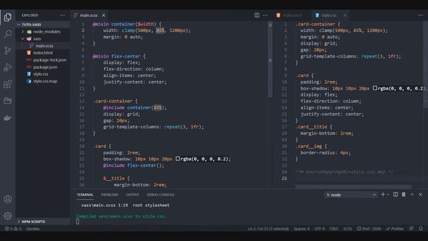Open the Project Manager folder icon

7,101
